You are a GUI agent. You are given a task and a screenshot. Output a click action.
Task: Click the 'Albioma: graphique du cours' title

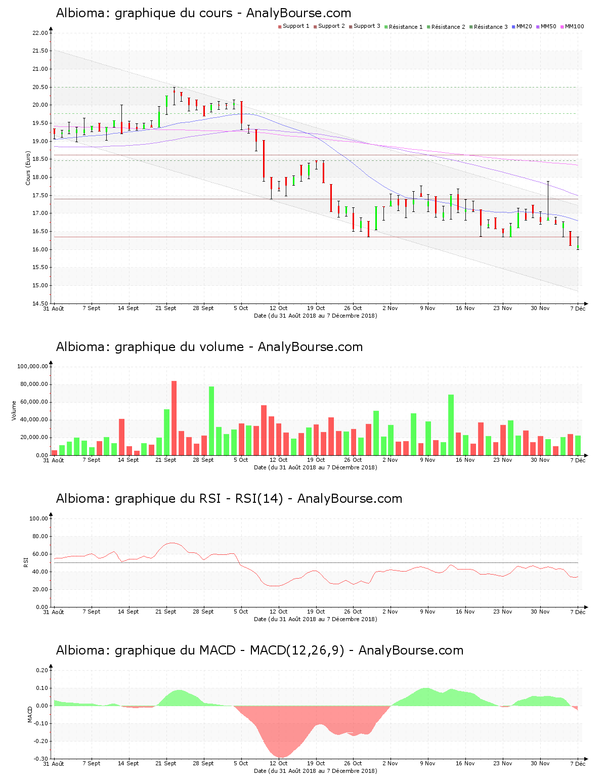[203, 13]
